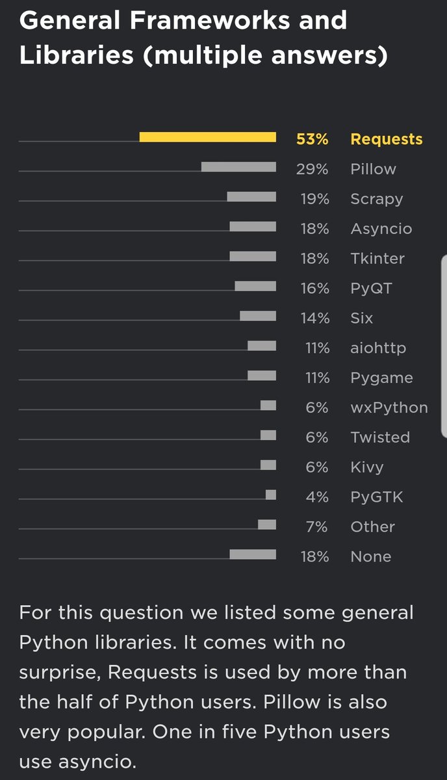
Task: Select the Other category label
Action: coord(372,526)
